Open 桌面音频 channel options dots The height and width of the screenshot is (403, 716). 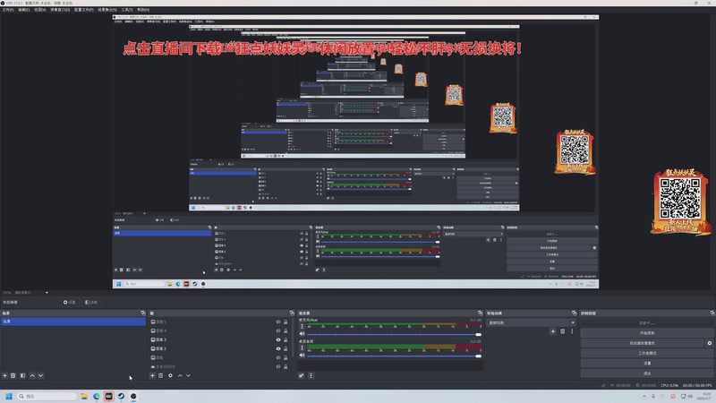tap(302, 347)
